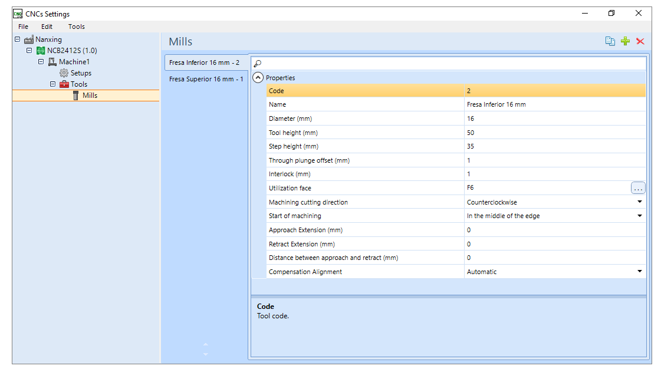Click the Tool height (mm) label
The height and width of the screenshot is (369, 661).
coord(294,133)
